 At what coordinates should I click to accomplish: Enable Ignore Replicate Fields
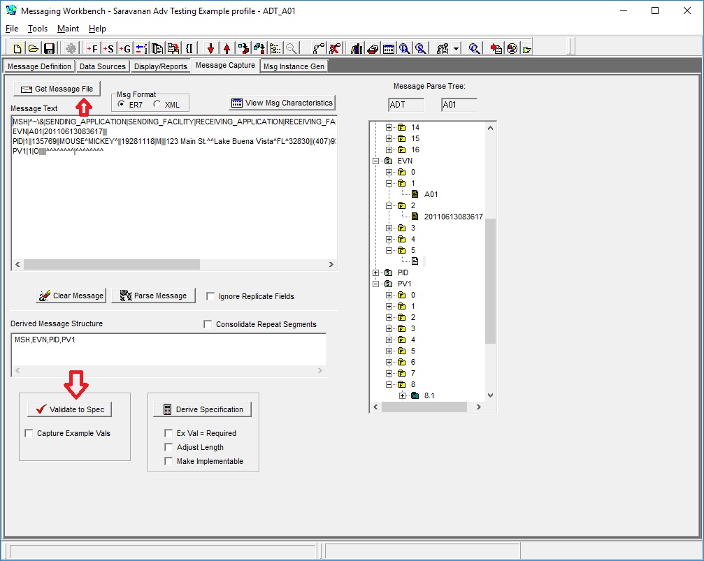click(210, 296)
